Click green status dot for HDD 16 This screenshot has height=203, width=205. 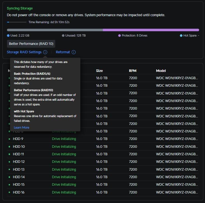(9, 192)
